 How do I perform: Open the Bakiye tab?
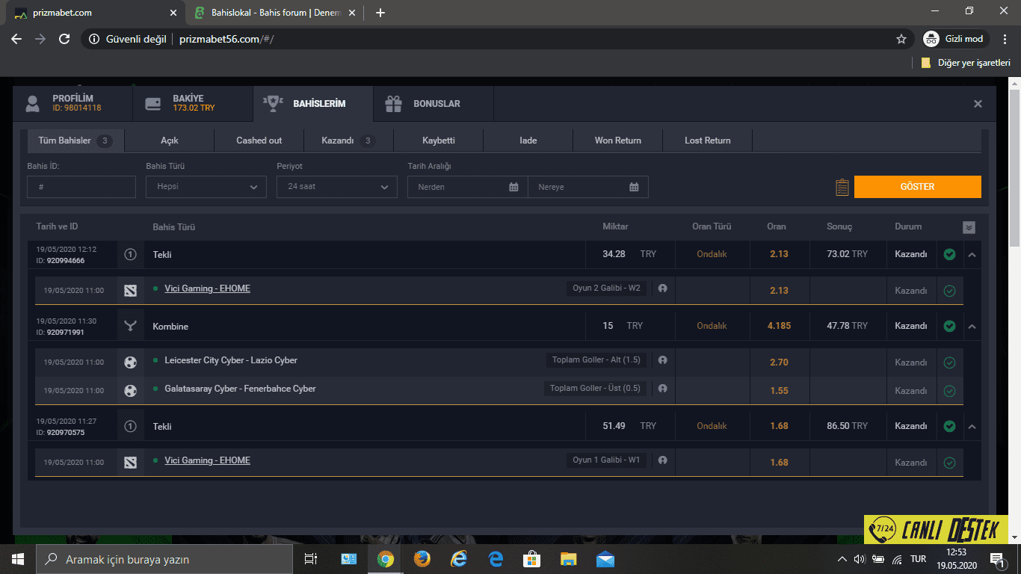[x=193, y=103]
